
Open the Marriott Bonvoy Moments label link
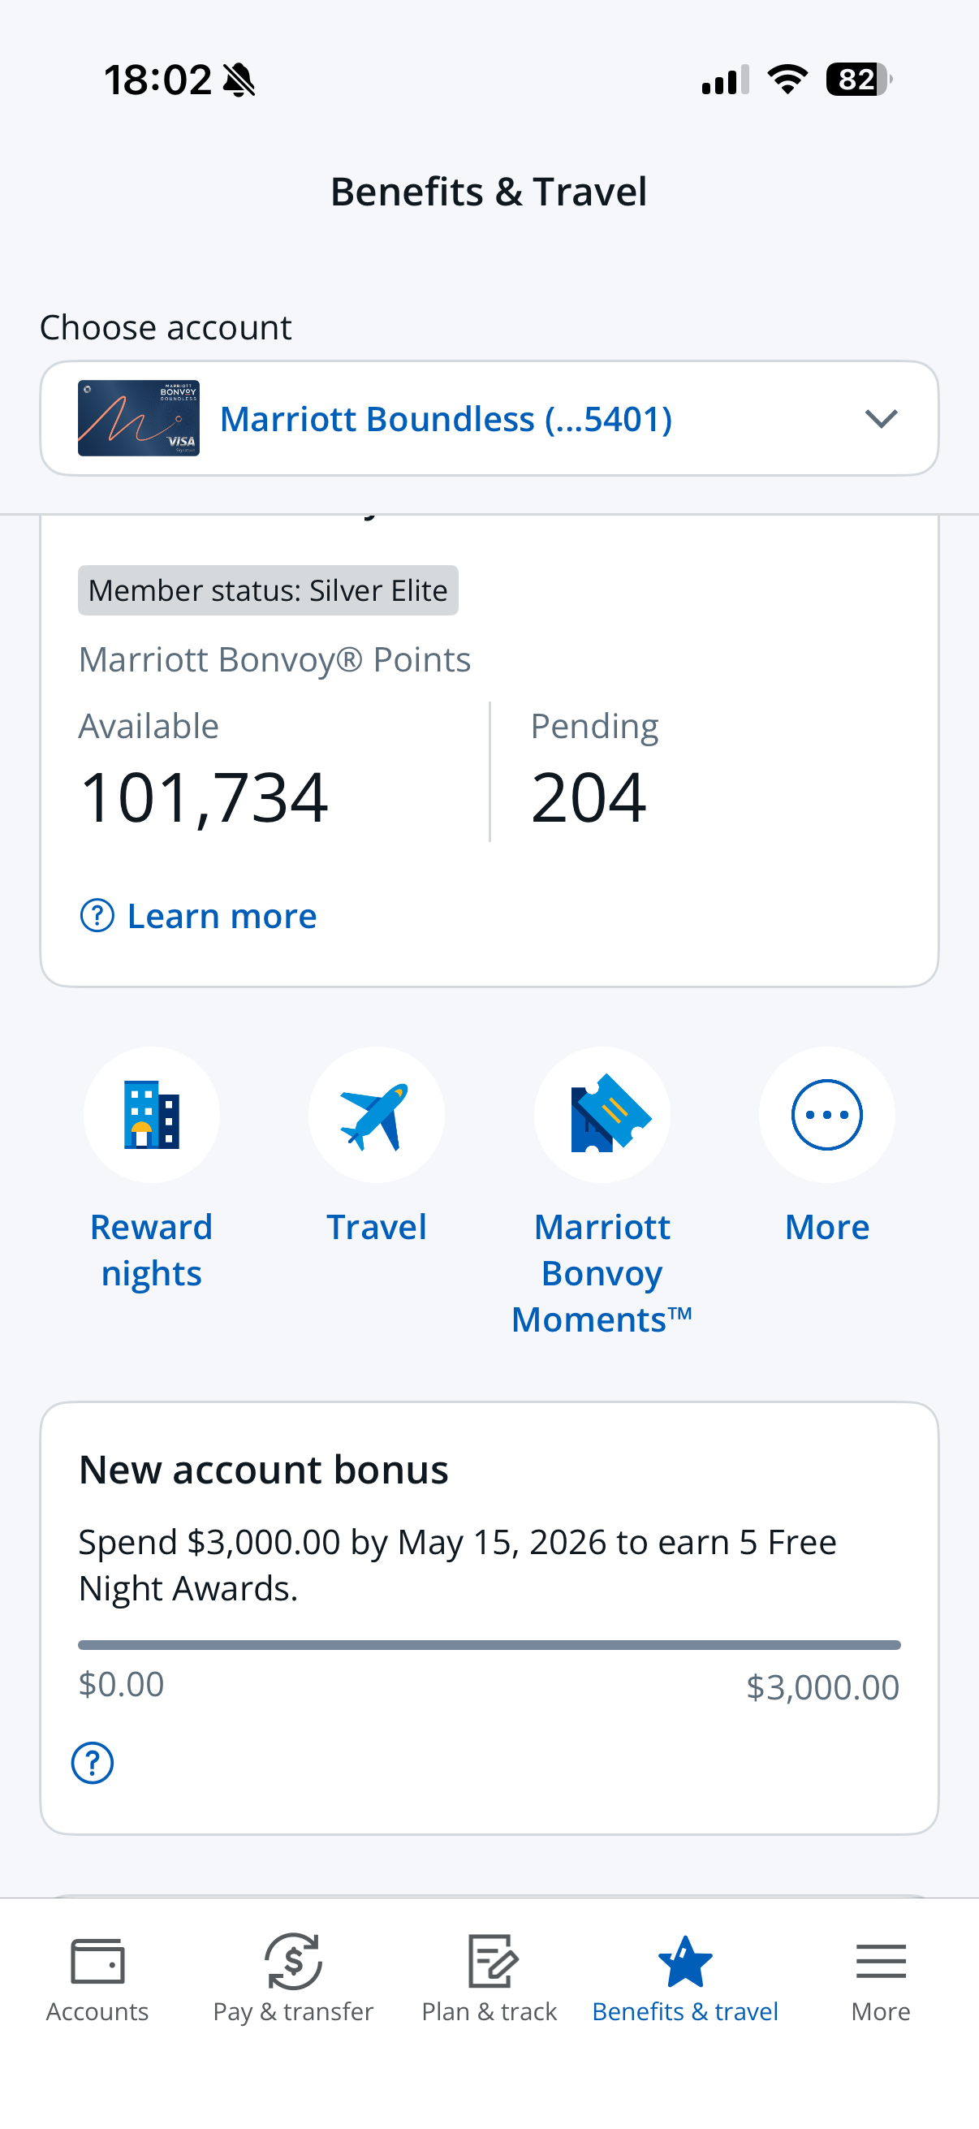[602, 1273]
